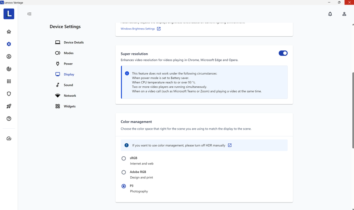The width and height of the screenshot is (354, 210).
Task: Switch to Power settings
Action: (68, 64)
